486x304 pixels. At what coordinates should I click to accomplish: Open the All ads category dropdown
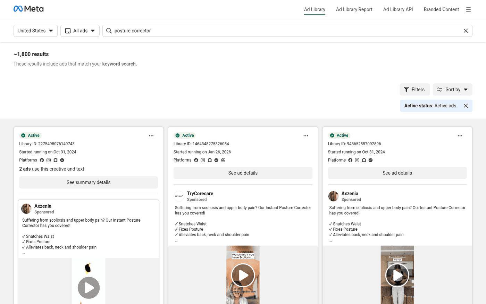80,31
